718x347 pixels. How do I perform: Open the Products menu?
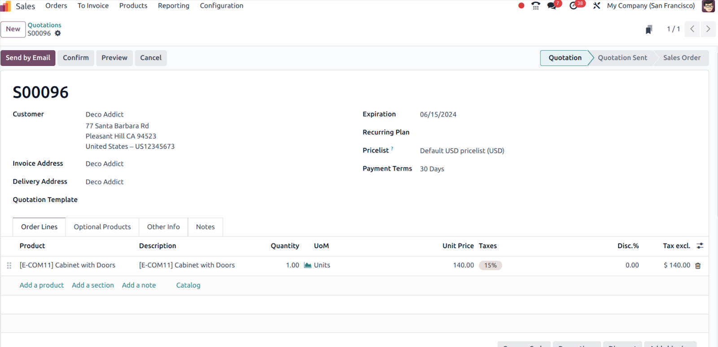133,6
